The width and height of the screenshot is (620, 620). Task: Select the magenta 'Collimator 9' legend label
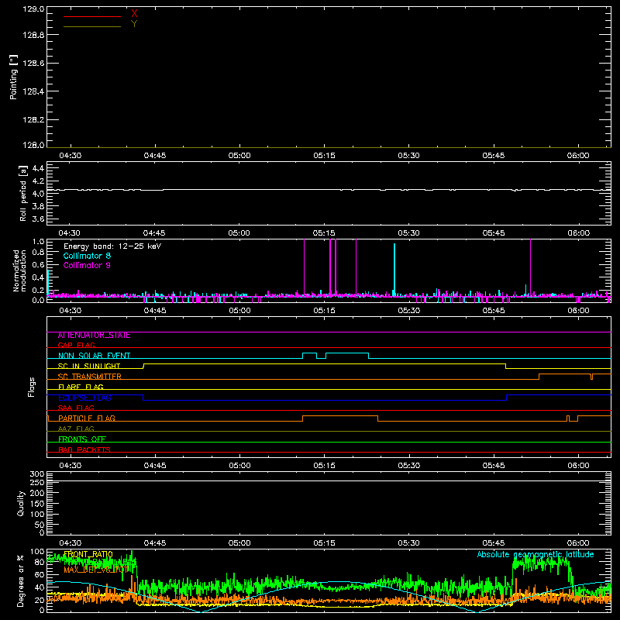(87, 265)
